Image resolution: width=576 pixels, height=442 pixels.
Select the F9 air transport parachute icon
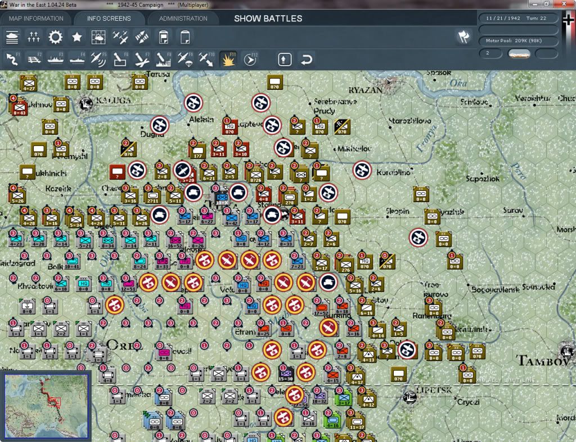pyautogui.click(x=184, y=59)
